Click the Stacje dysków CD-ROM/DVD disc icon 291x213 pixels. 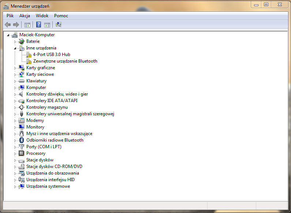[22, 167]
